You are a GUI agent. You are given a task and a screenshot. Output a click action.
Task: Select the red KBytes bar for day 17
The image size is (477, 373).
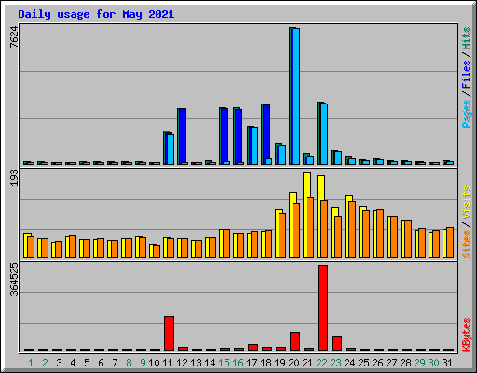252,347
